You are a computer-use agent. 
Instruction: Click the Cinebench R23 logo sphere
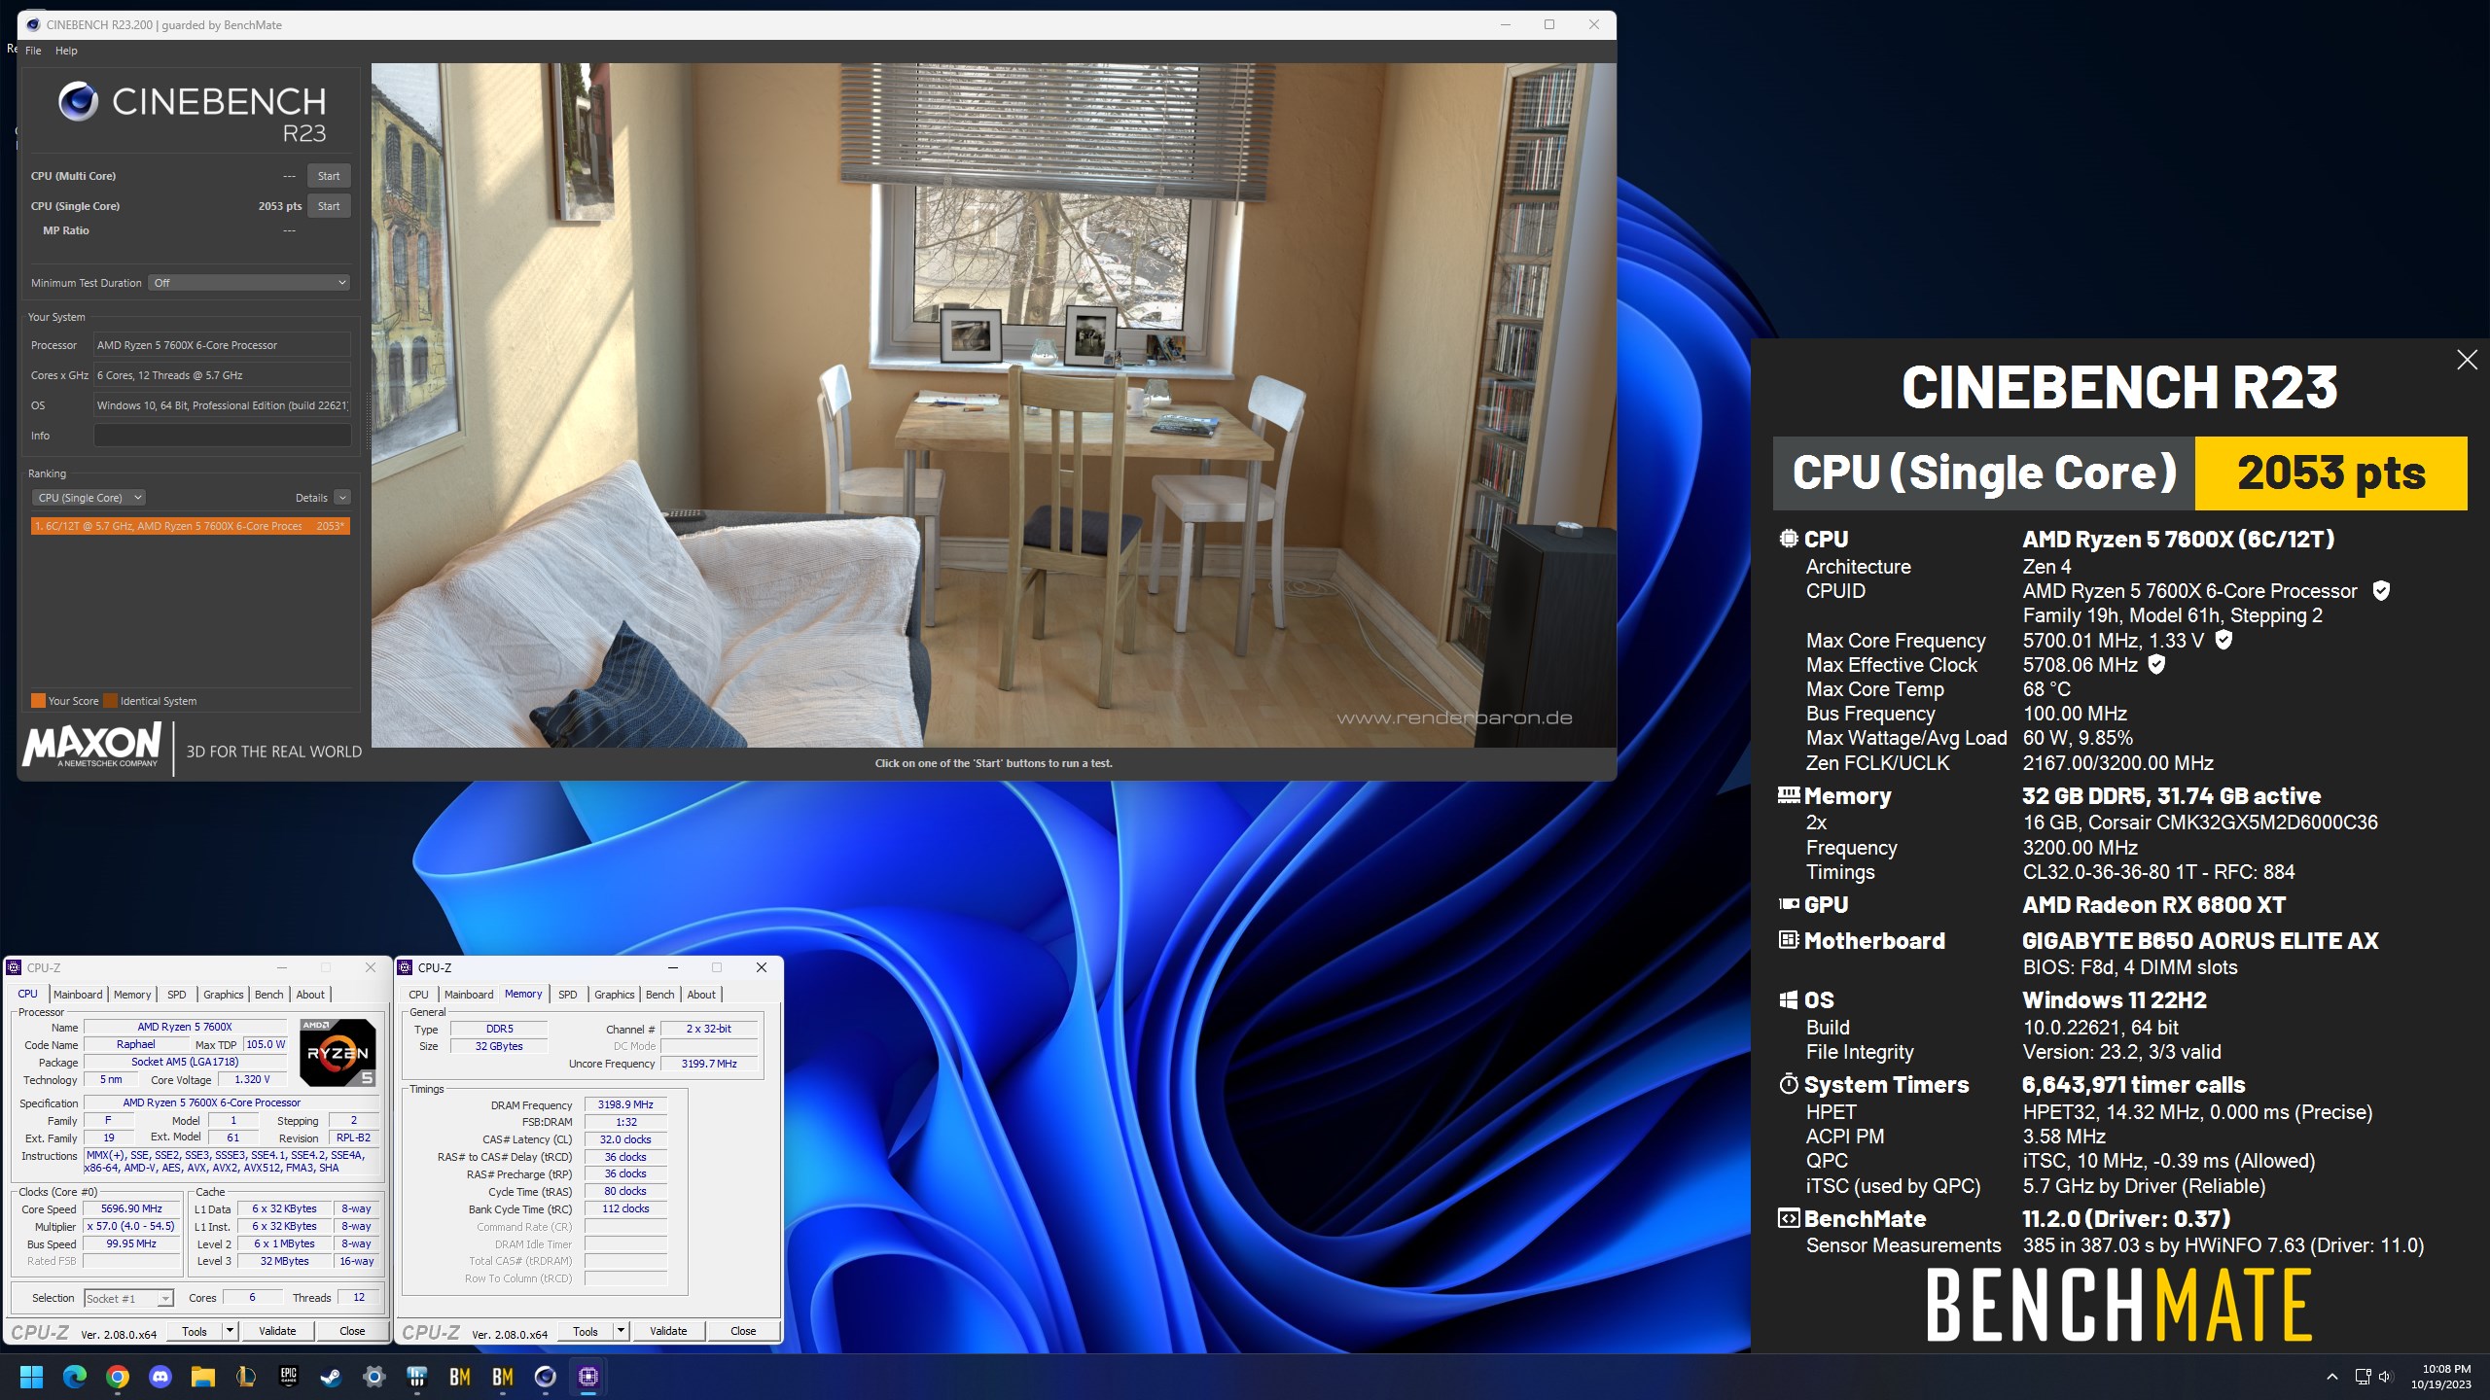click(78, 101)
